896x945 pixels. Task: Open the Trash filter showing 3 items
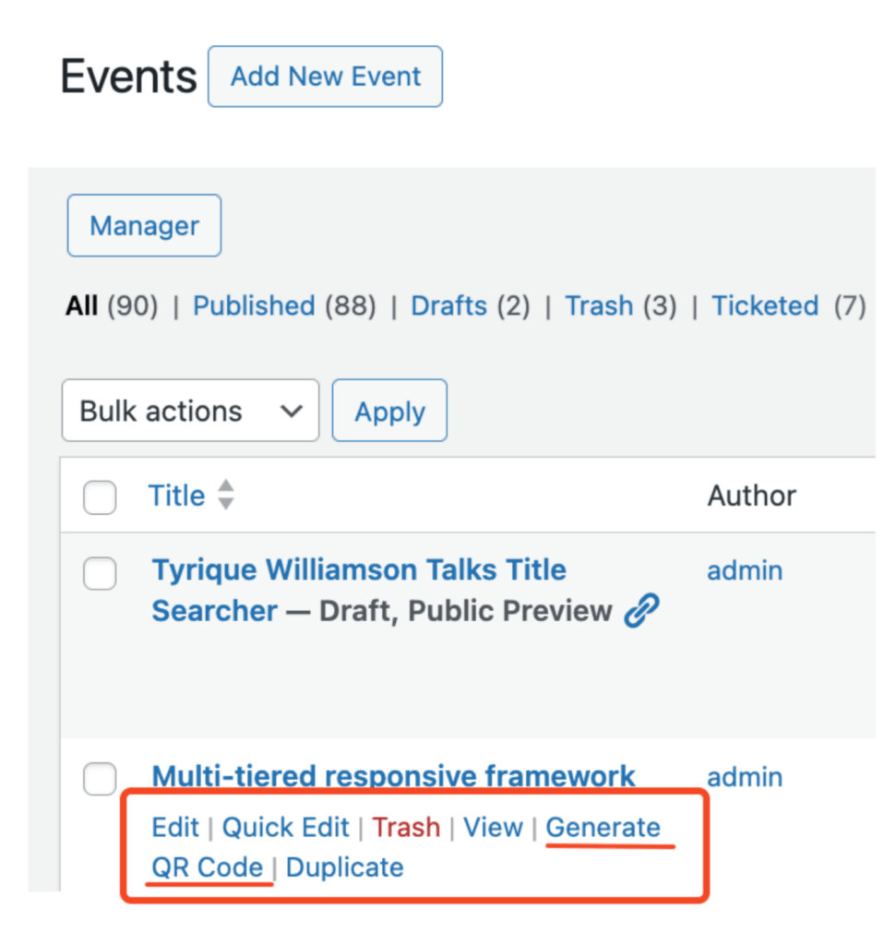click(x=599, y=305)
